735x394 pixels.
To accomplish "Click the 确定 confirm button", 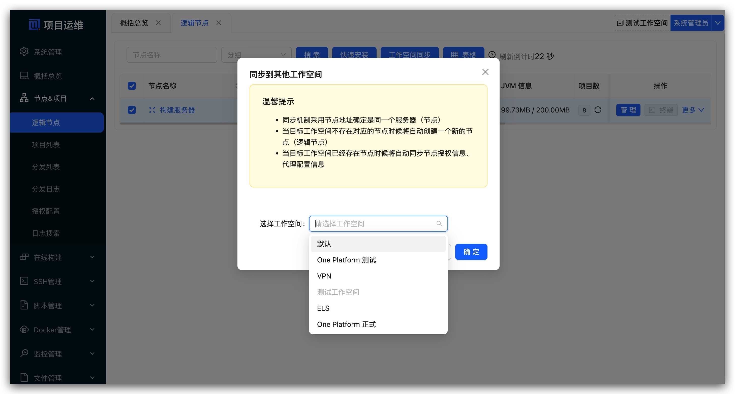I will tap(471, 252).
